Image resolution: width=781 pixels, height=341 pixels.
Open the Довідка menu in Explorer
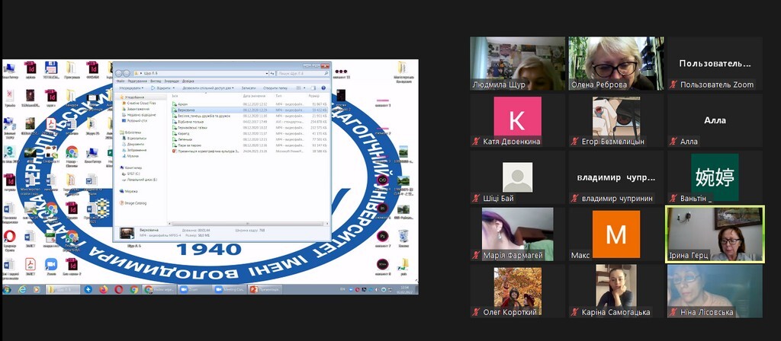click(x=188, y=81)
